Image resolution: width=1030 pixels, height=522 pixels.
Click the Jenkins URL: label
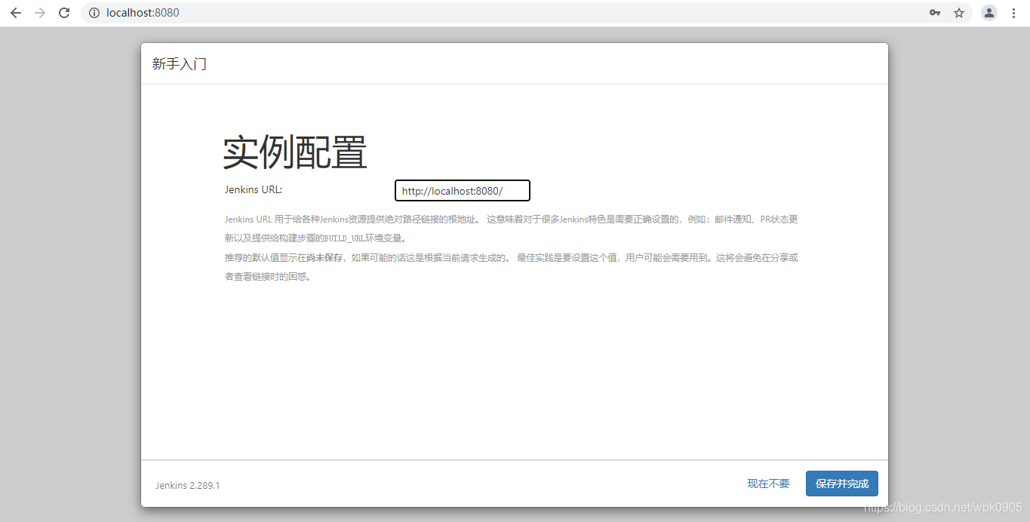(x=254, y=189)
